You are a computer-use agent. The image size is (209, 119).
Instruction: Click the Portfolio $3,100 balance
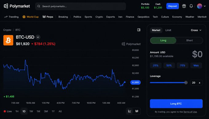coord(145,6)
